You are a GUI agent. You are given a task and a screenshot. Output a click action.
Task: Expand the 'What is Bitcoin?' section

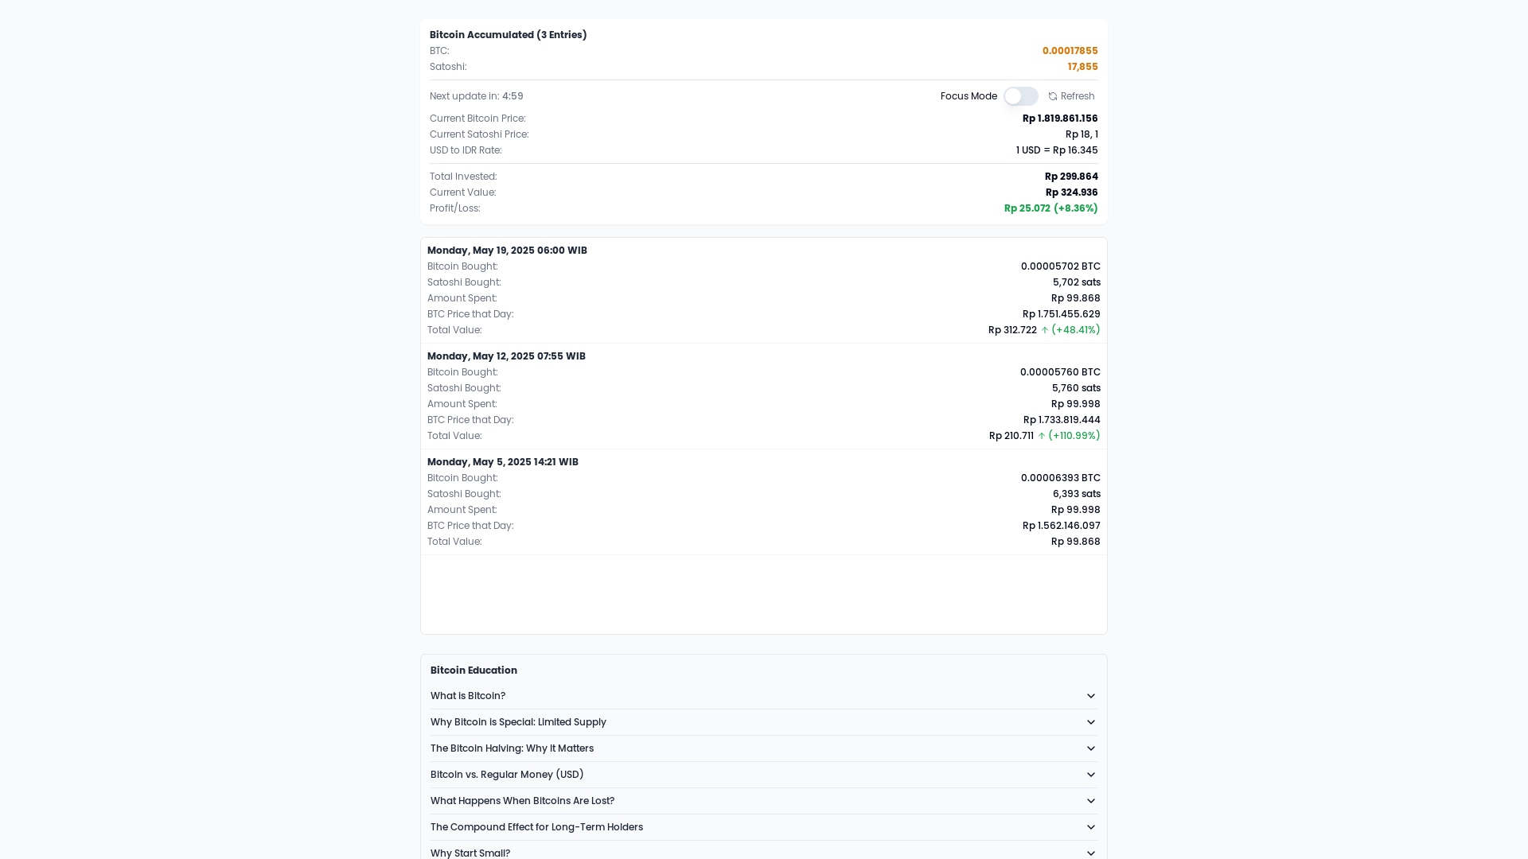pos(763,696)
